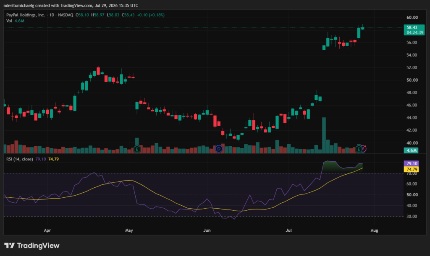The width and height of the screenshot is (430, 256).
Task: Select the open value O58.10
Action: [x=82, y=15]
